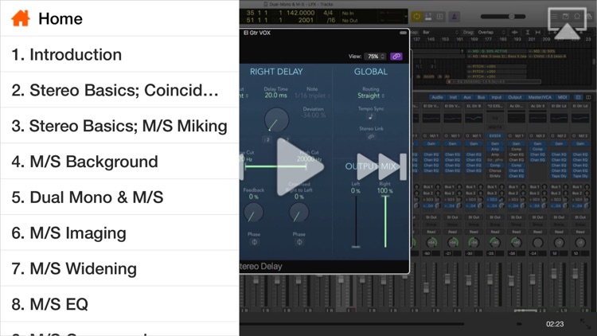Image resolution: width=597 pixels, height=336 pixels.
Task: Open the LCD display mode arrow
Action: pyautogui.click(x=405, y=17)
